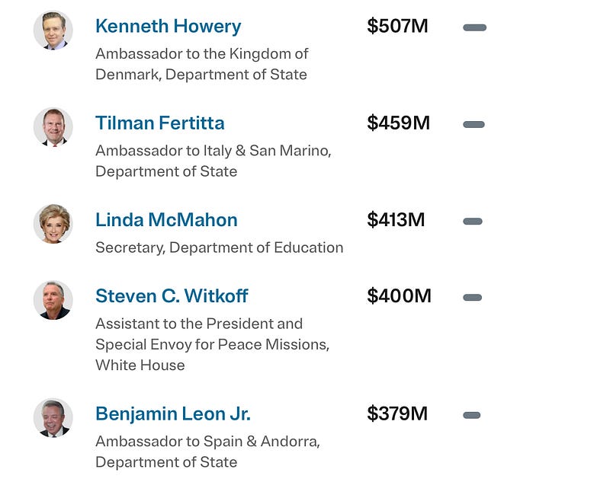This screenshot has height=482, width=610.
Task: Click Kenneth Howery's portrait photo
Action: 53,30
